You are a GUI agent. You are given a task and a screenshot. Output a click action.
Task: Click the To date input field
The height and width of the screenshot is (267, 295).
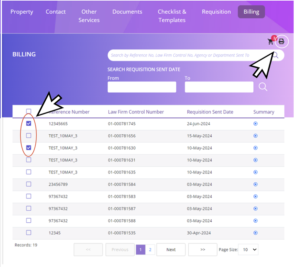coord(219,87)
